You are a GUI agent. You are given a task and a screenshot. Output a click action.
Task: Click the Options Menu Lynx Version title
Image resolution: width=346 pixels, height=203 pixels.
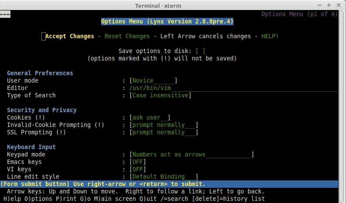[x=167, y=21]
